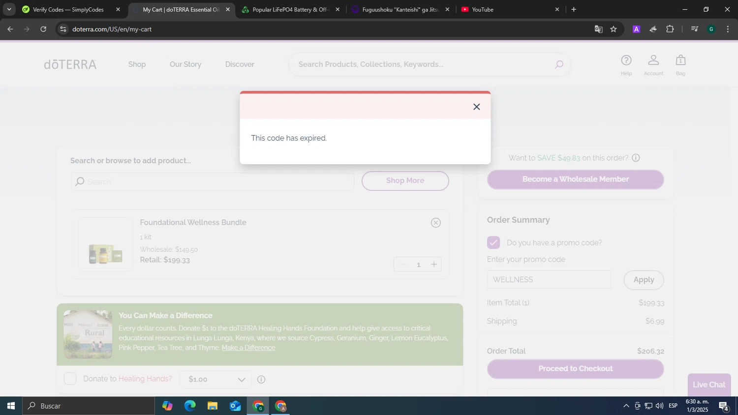
Task: Open the media controls icon
Action: (694, 29)
